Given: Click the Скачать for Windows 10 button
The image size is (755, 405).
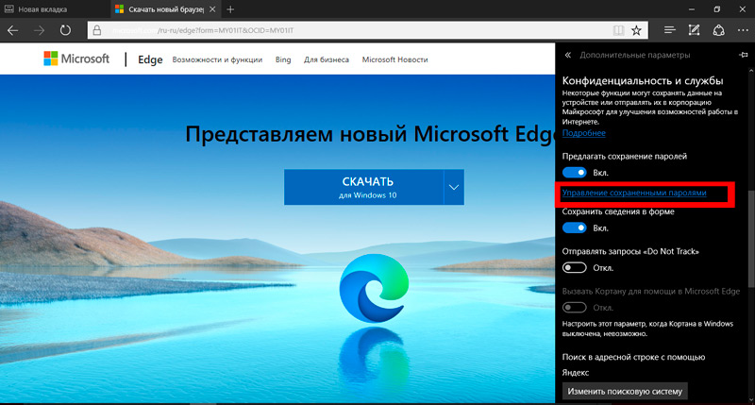Looking at the screenshot, I should [x=363, y=187].
